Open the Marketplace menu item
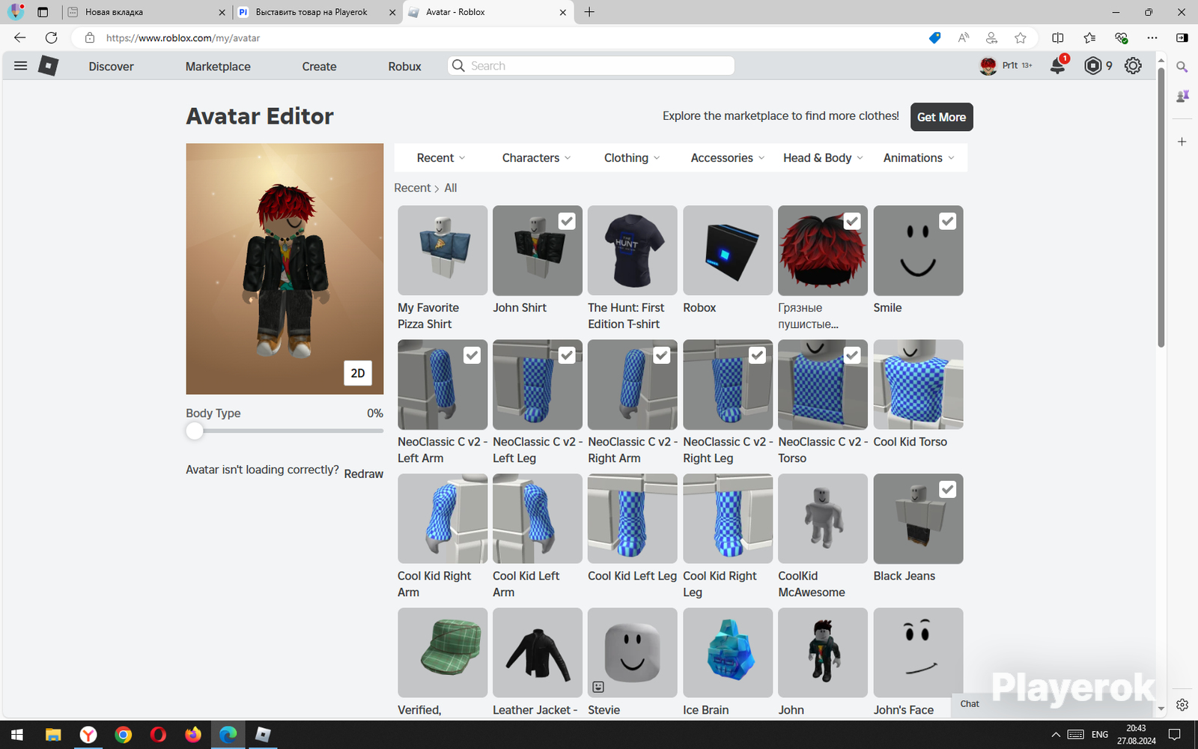 point(218,67)
